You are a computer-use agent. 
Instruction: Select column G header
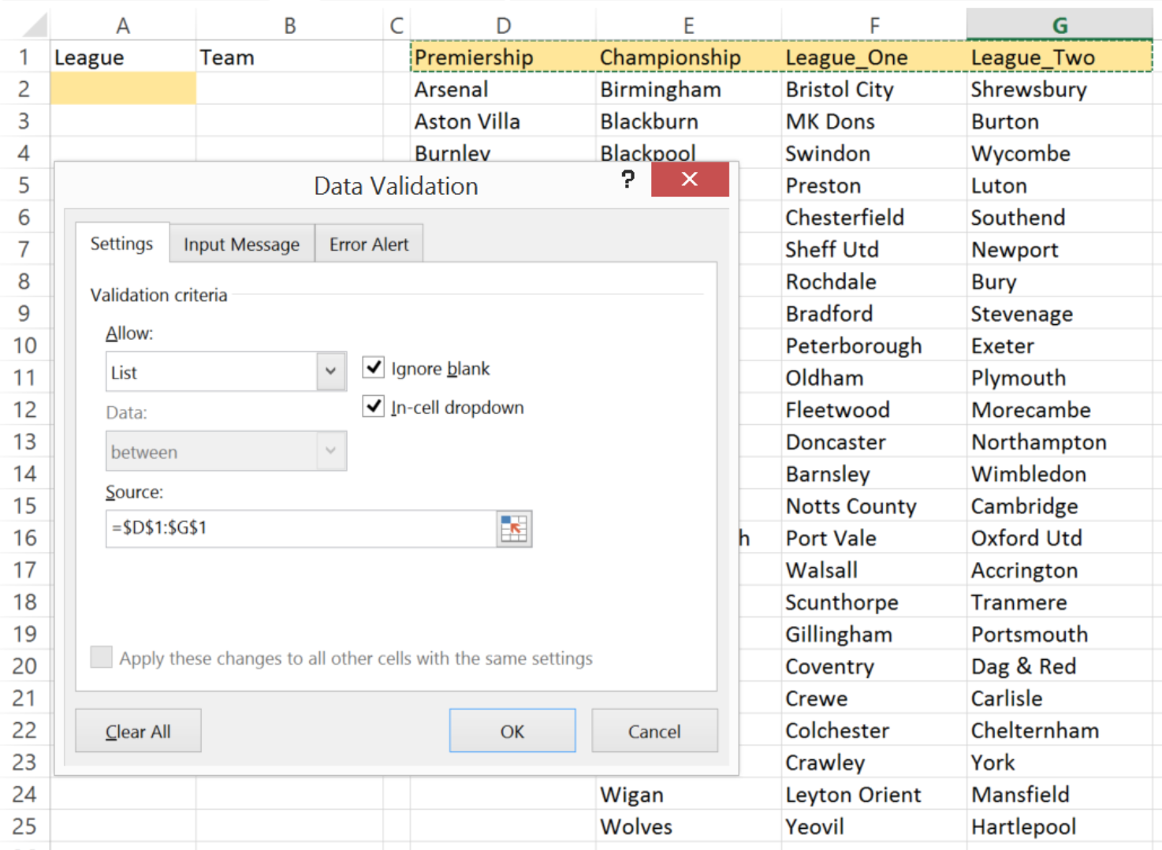(1059, 24)
